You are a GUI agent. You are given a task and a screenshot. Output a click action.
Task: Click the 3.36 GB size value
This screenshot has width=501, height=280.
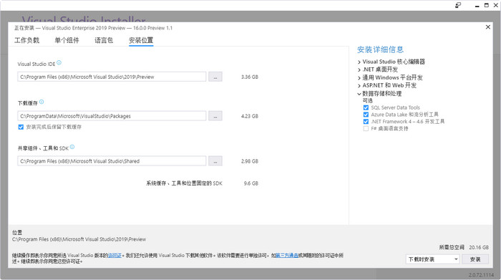coord(250,77)
